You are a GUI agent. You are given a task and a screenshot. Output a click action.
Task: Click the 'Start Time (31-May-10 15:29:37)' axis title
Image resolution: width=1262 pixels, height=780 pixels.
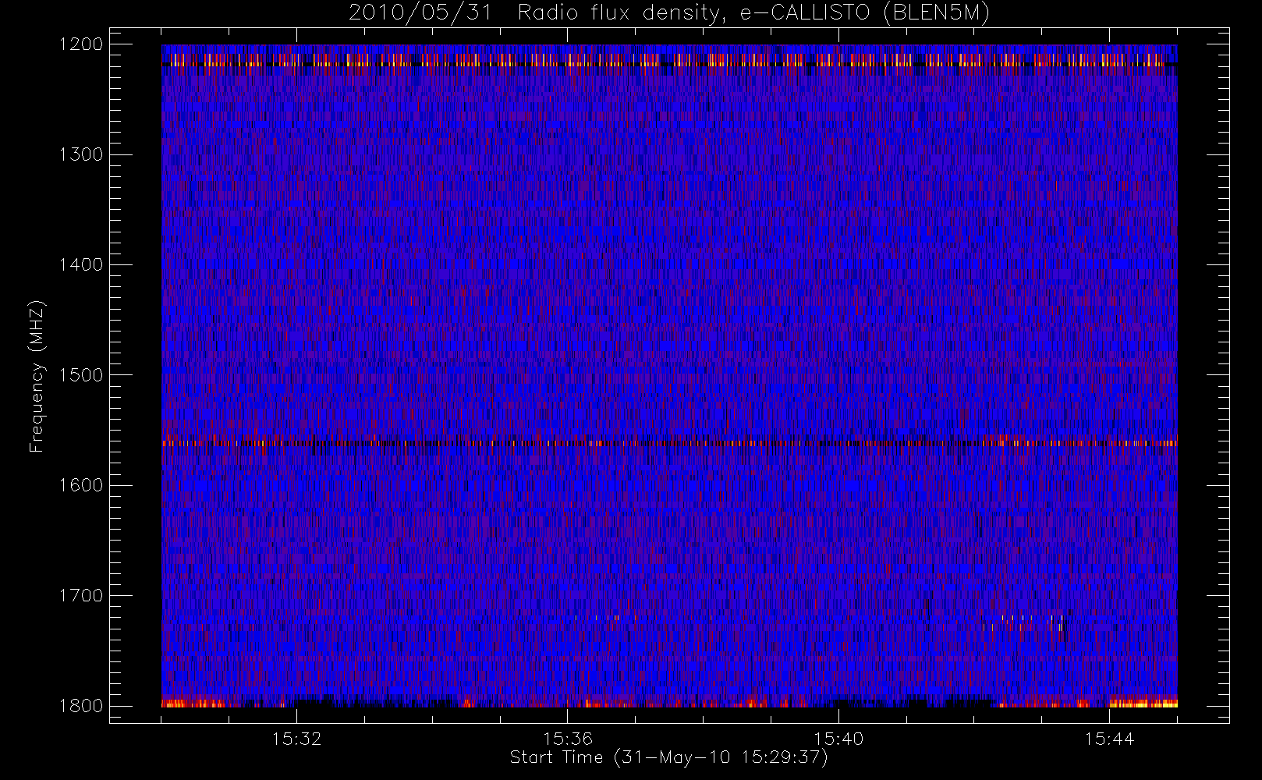click(669, 757)
